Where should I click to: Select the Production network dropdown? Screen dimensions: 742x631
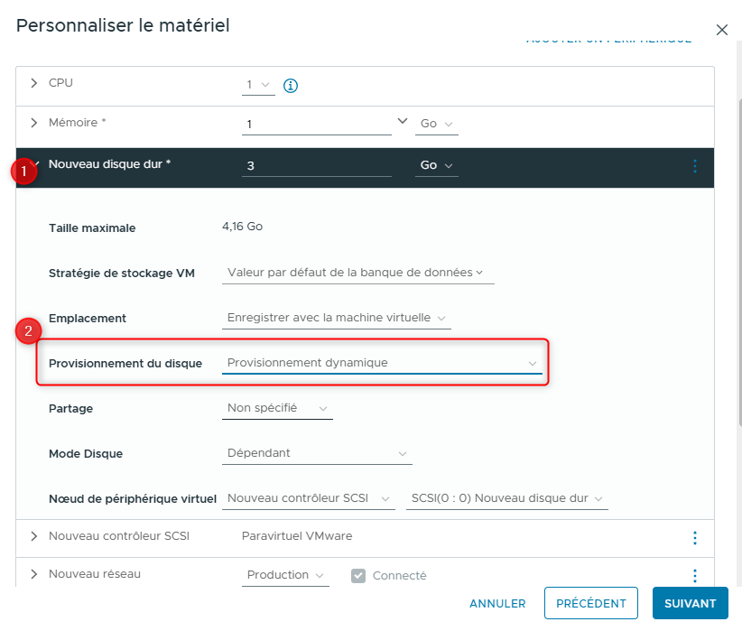tap(285, 576)
